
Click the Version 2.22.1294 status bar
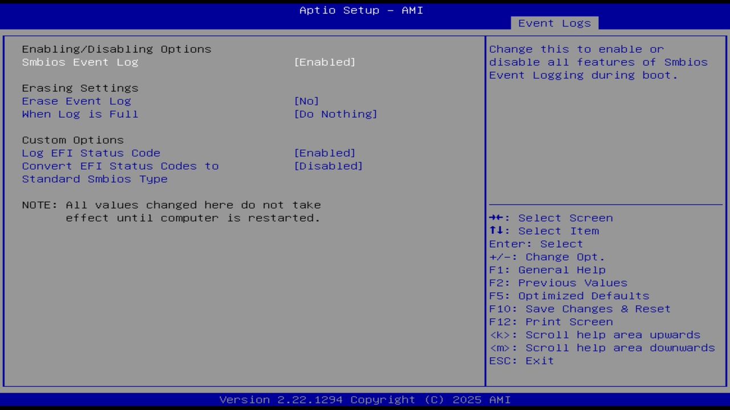click(360, 399)
